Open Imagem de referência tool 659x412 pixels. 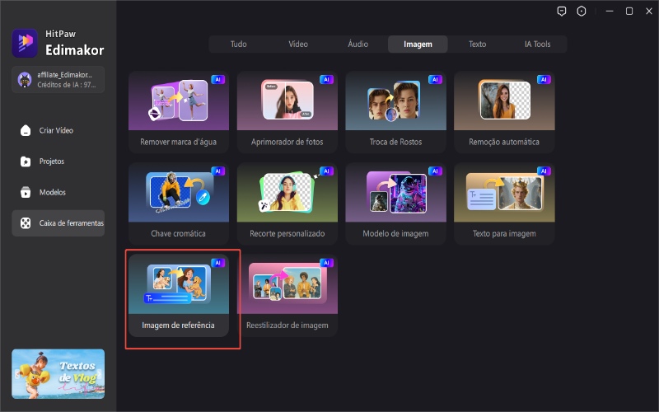(x=178, y=297)
